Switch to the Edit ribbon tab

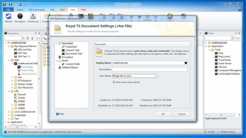click(x=52, y=10)
